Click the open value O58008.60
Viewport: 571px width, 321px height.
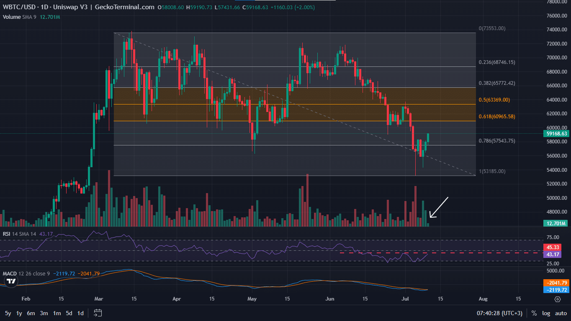click(171, 7)
